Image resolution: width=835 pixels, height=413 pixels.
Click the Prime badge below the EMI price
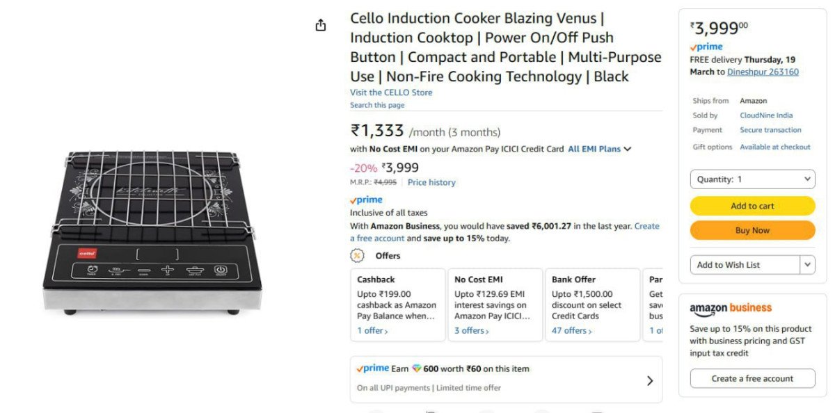pyautogui.click(x=366, y=199)
